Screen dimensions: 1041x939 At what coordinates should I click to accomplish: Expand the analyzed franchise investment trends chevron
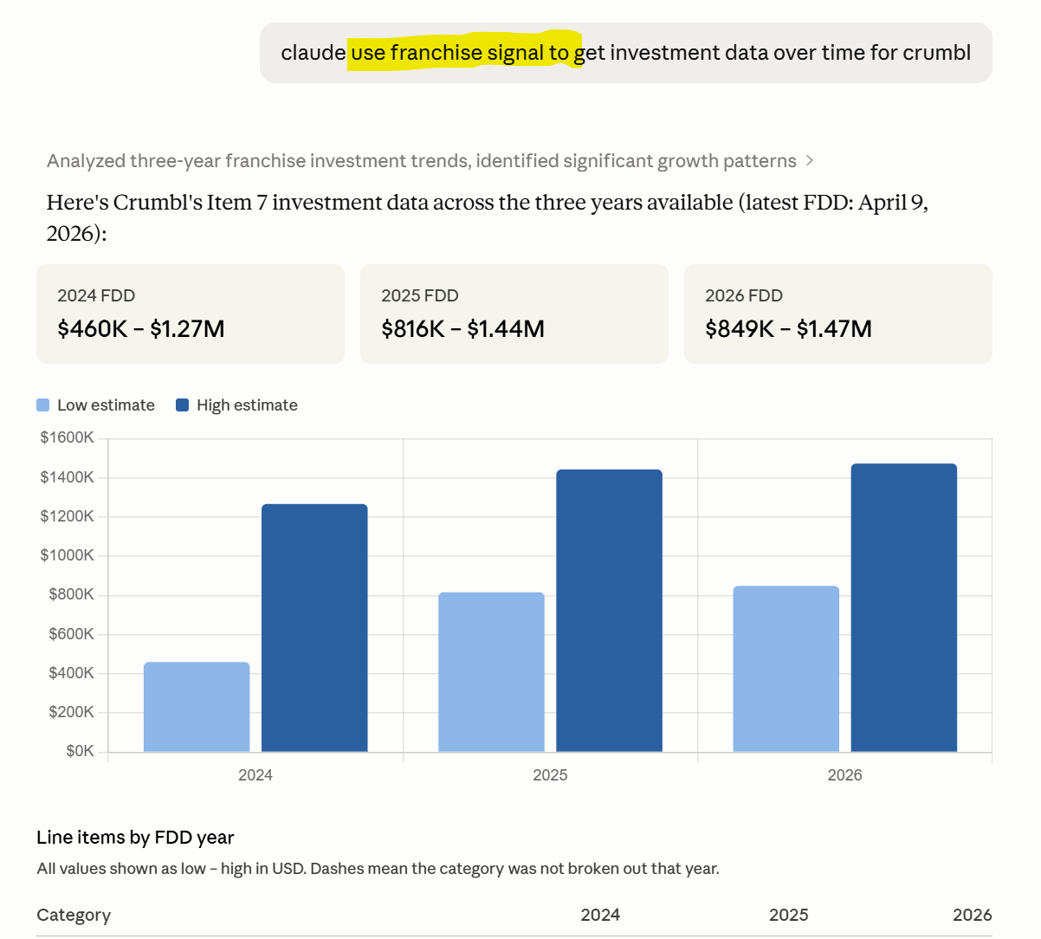[x=810, y=161]
